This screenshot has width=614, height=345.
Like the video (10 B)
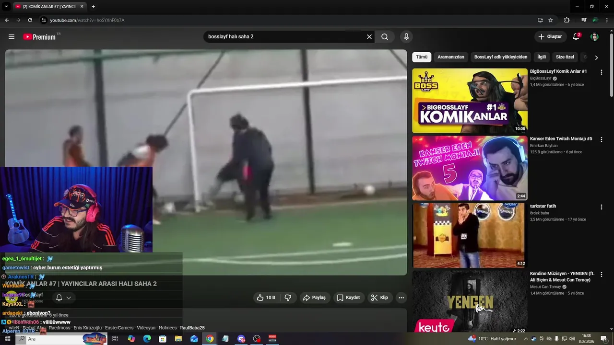(x=266, y=298)
